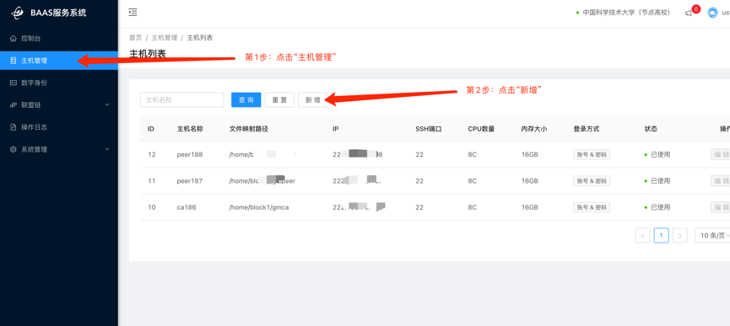Go to the previous page arrow

pos(642,236)
